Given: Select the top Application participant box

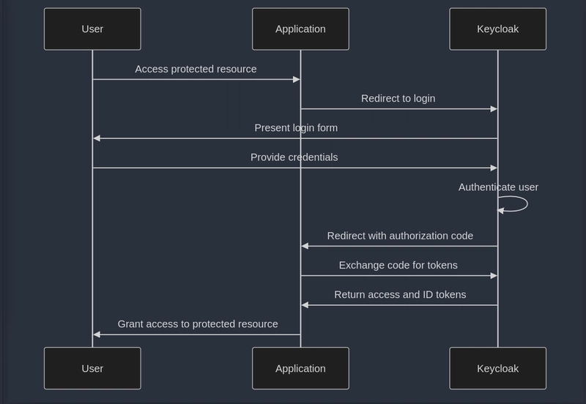Looking at the screenshot, I should pyautogui.click(x=300, y=29).
